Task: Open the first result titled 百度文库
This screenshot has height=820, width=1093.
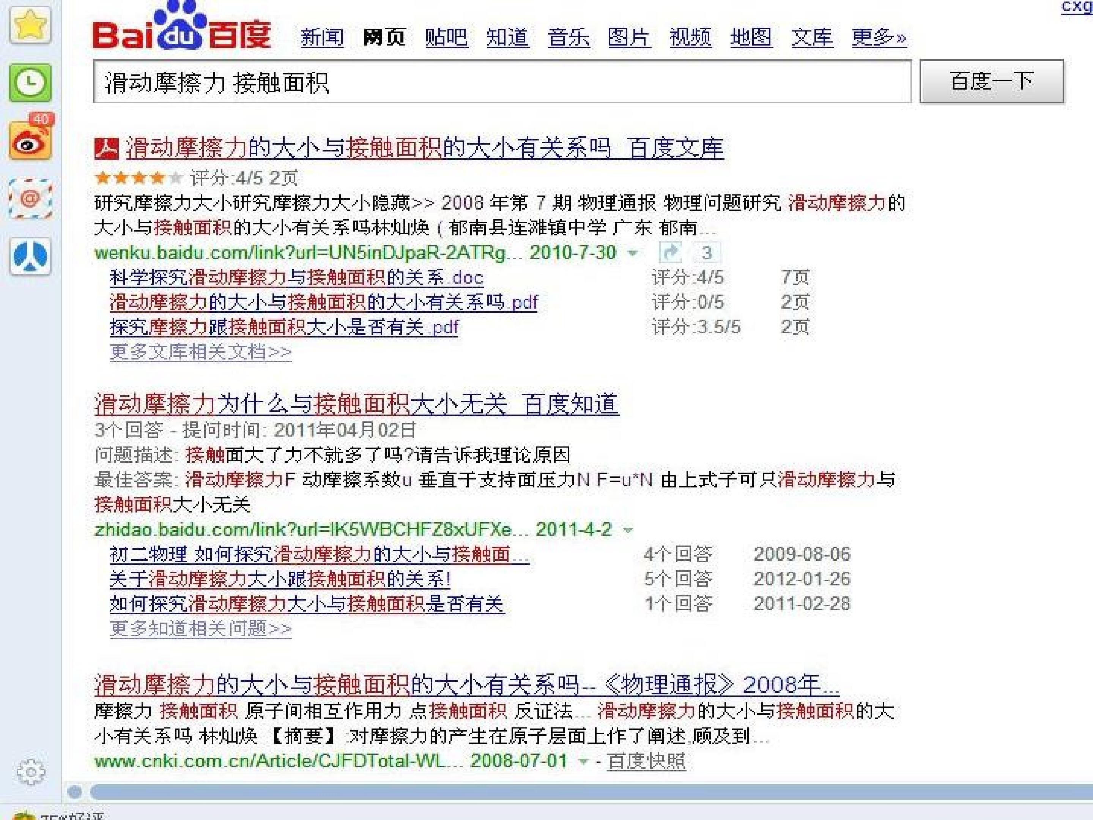Action: (425, 148)
